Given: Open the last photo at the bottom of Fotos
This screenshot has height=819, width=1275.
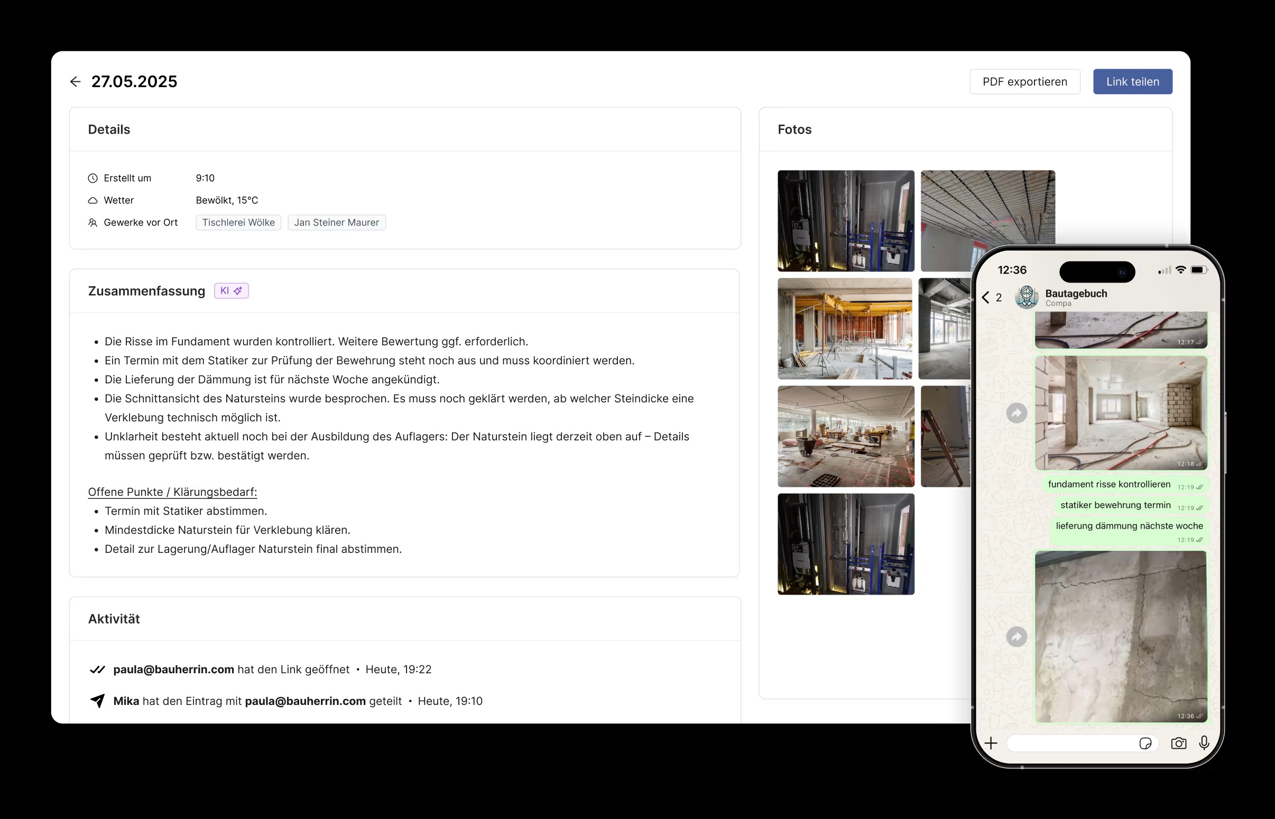Looking at the screenshot, I should [846, 544].
